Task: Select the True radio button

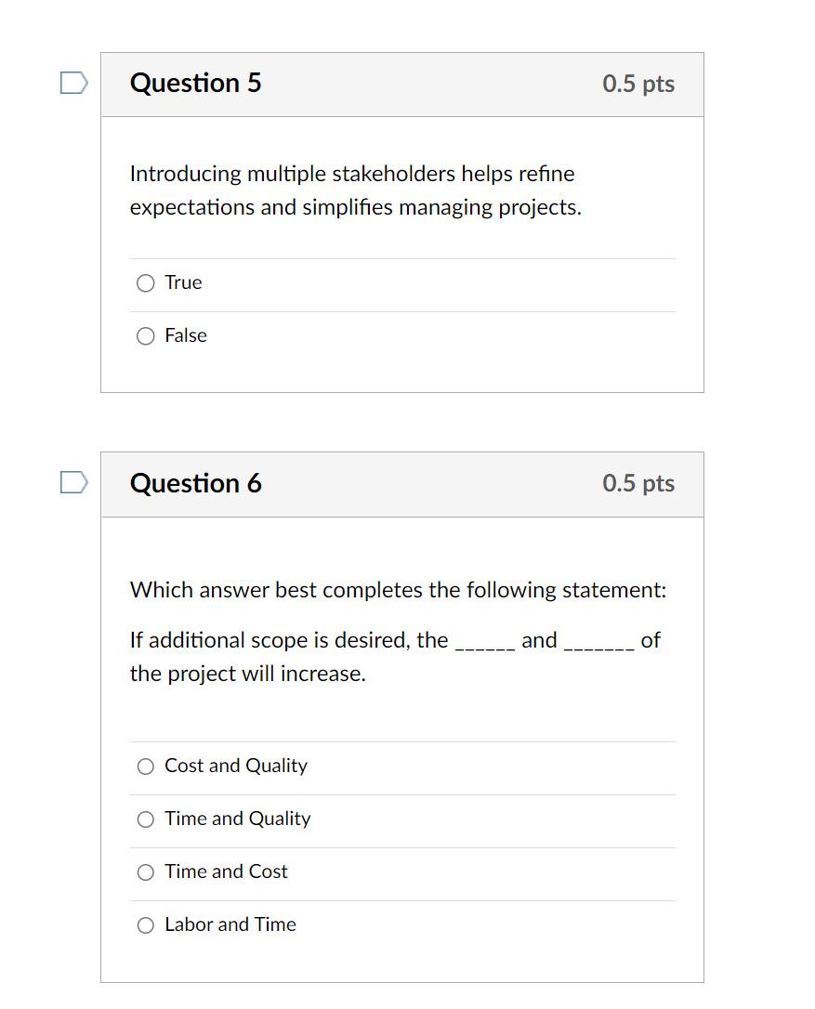Action: pyautogui.click(x=146, y=283)
